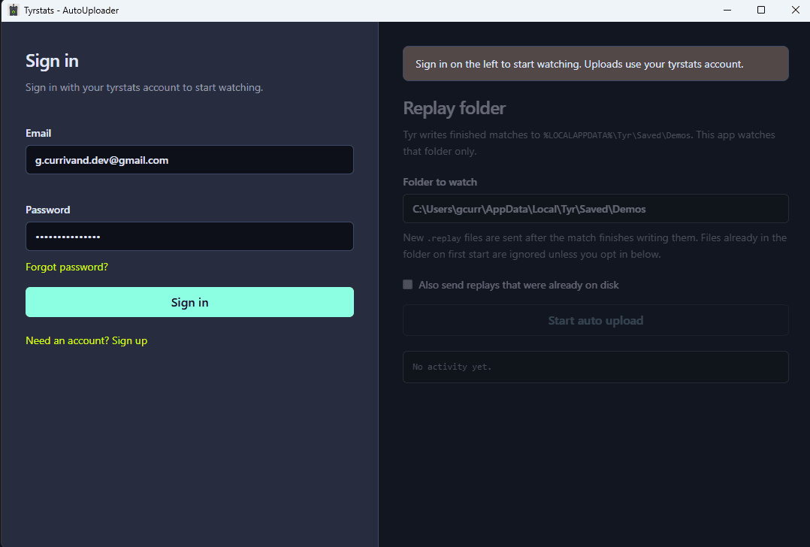The image size is (810, 547).
Task: Close the Tyrstats AutoUploader window
Action: [795, 11]
